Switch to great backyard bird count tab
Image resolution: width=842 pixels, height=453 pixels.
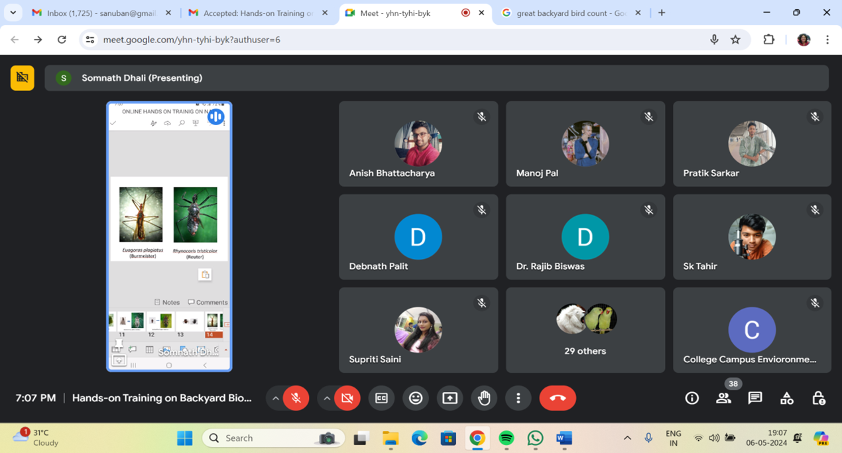coord(570,13)
